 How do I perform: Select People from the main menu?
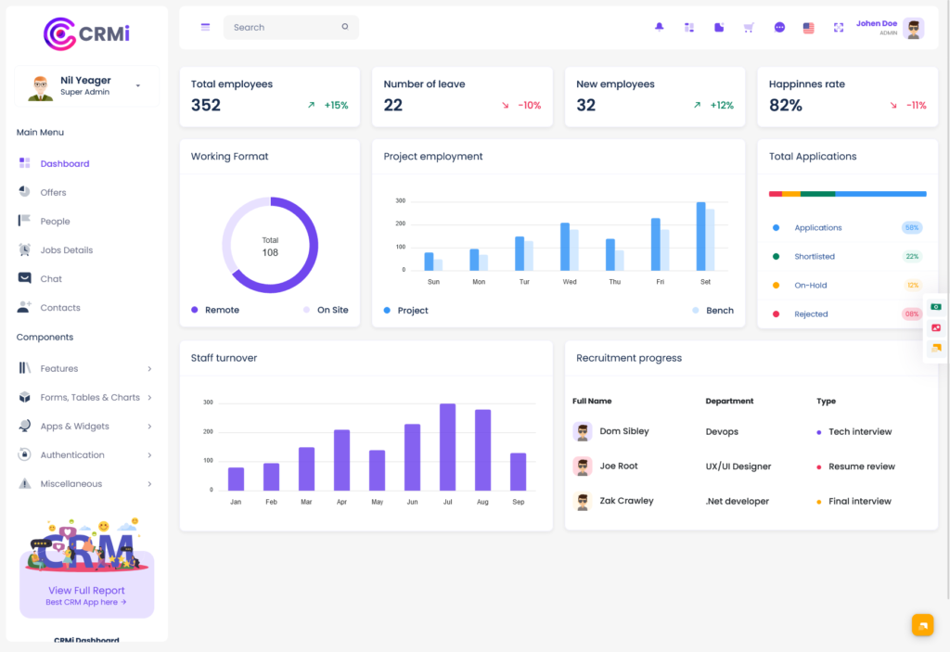(57, 221)
